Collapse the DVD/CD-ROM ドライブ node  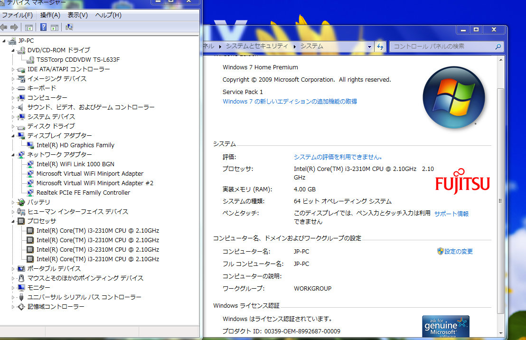click(13, 51)
